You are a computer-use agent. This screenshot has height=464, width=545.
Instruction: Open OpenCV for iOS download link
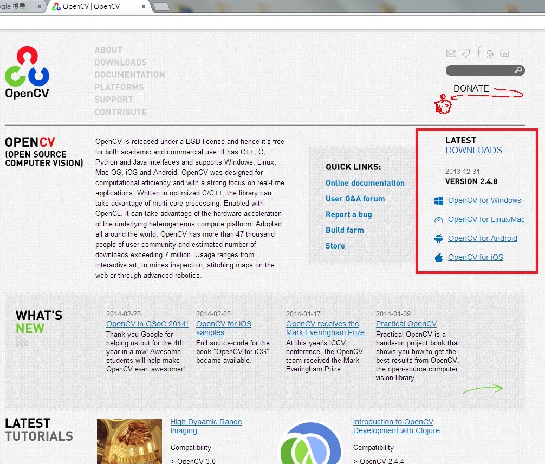476,257
